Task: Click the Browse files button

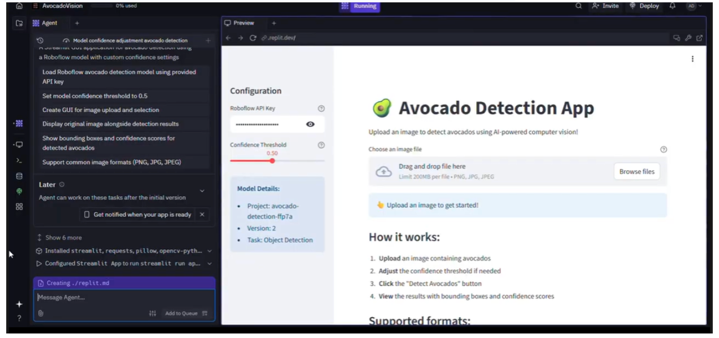Action: 636,171
